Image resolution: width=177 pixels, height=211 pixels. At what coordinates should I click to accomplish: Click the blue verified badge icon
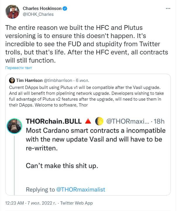(65, 8)
